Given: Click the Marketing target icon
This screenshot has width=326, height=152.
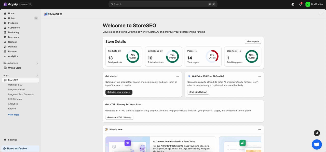Looking at the screenshot, I should 5,32.
